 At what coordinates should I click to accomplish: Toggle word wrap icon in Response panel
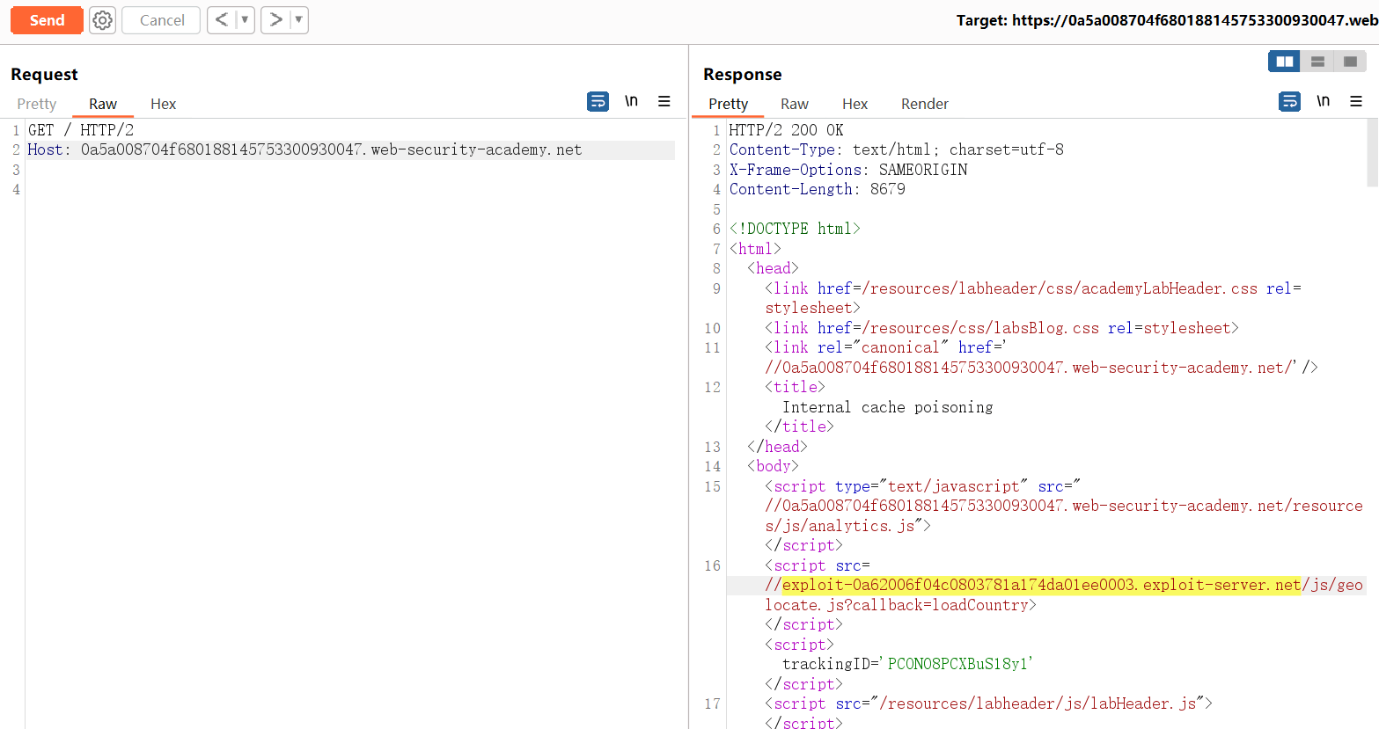(x=1289, y=102)
